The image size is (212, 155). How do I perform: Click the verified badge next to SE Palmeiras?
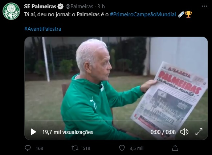point(60,7)
